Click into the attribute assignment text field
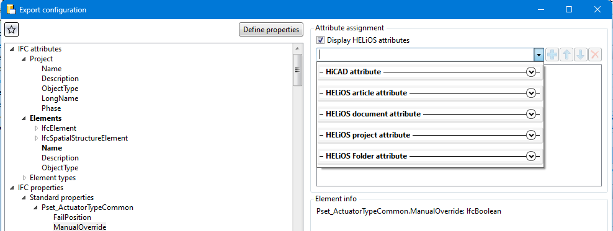 [426, 55]
